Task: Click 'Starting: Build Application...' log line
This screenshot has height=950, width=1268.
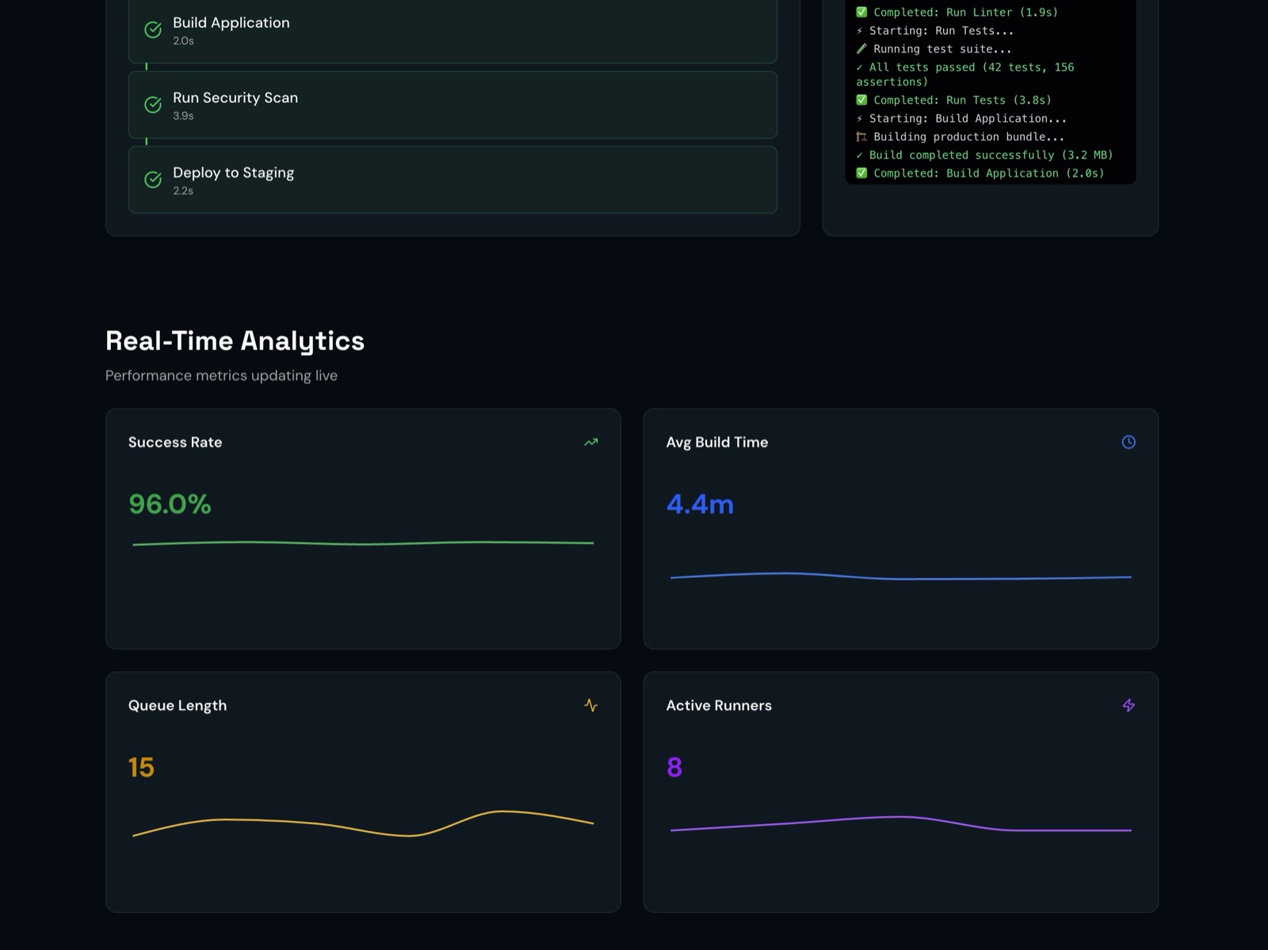Action: point(961,118)
